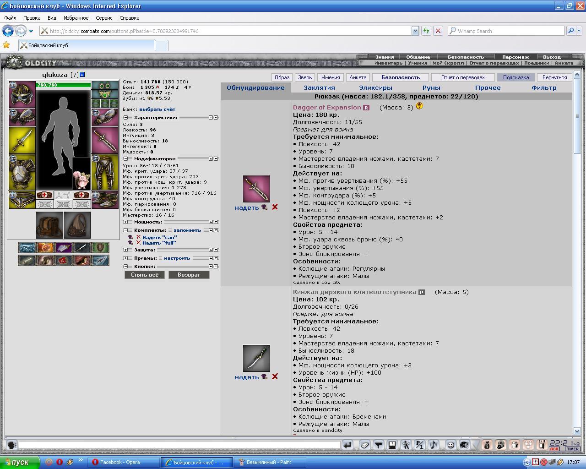Viewport: 586px width, 469px height.
Task: Click the Подсказка button
Action: [x=516, y=77]
